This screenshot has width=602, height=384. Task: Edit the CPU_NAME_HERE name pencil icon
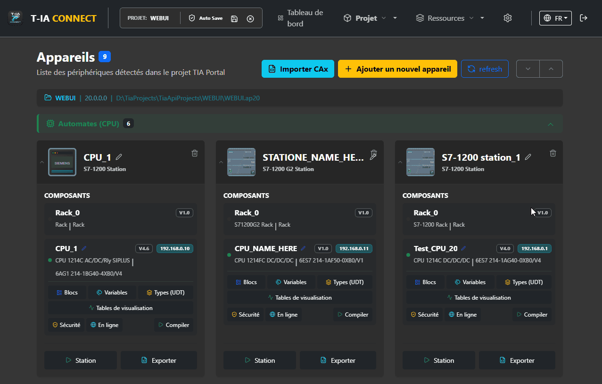pos(303,248)
